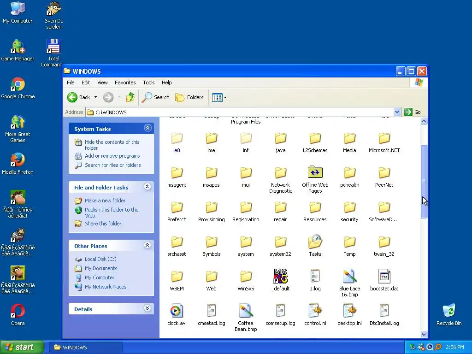Open the Windows Start menu
The image size is (472, 354).
point(21,347)
